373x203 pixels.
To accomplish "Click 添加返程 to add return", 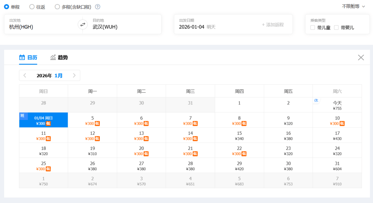I will (272, 24).
